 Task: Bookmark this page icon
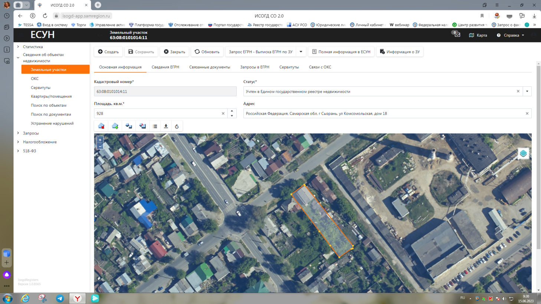click(x=482, y=16)
